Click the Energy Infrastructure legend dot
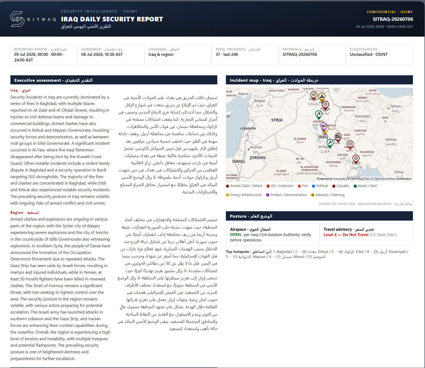425x368 pixels. tap(227, 195)
